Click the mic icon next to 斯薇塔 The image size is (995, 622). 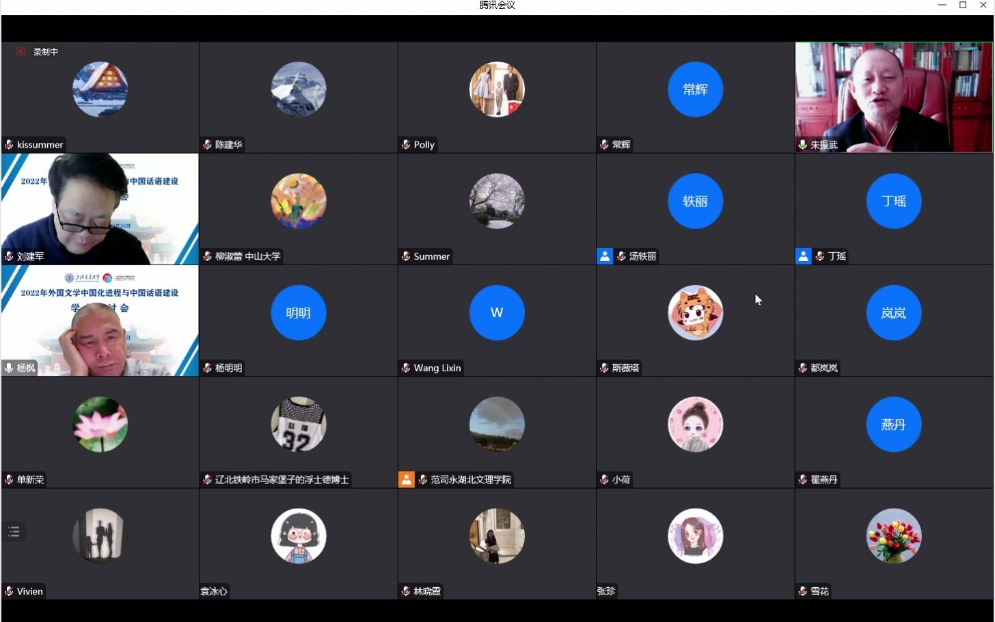604,368
